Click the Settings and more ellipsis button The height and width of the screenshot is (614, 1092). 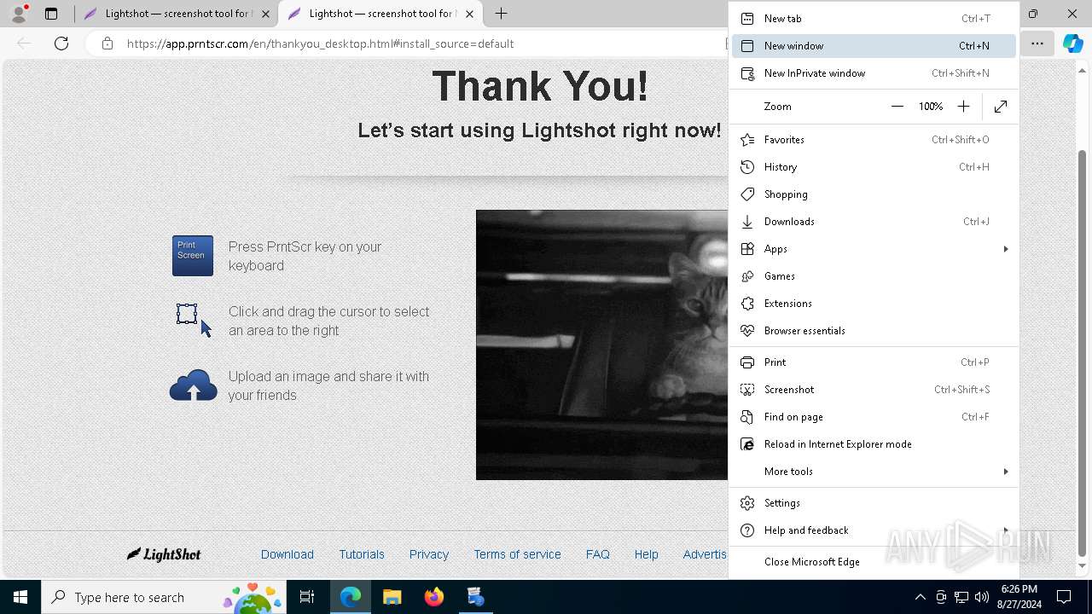click(x=1037, y=43)
